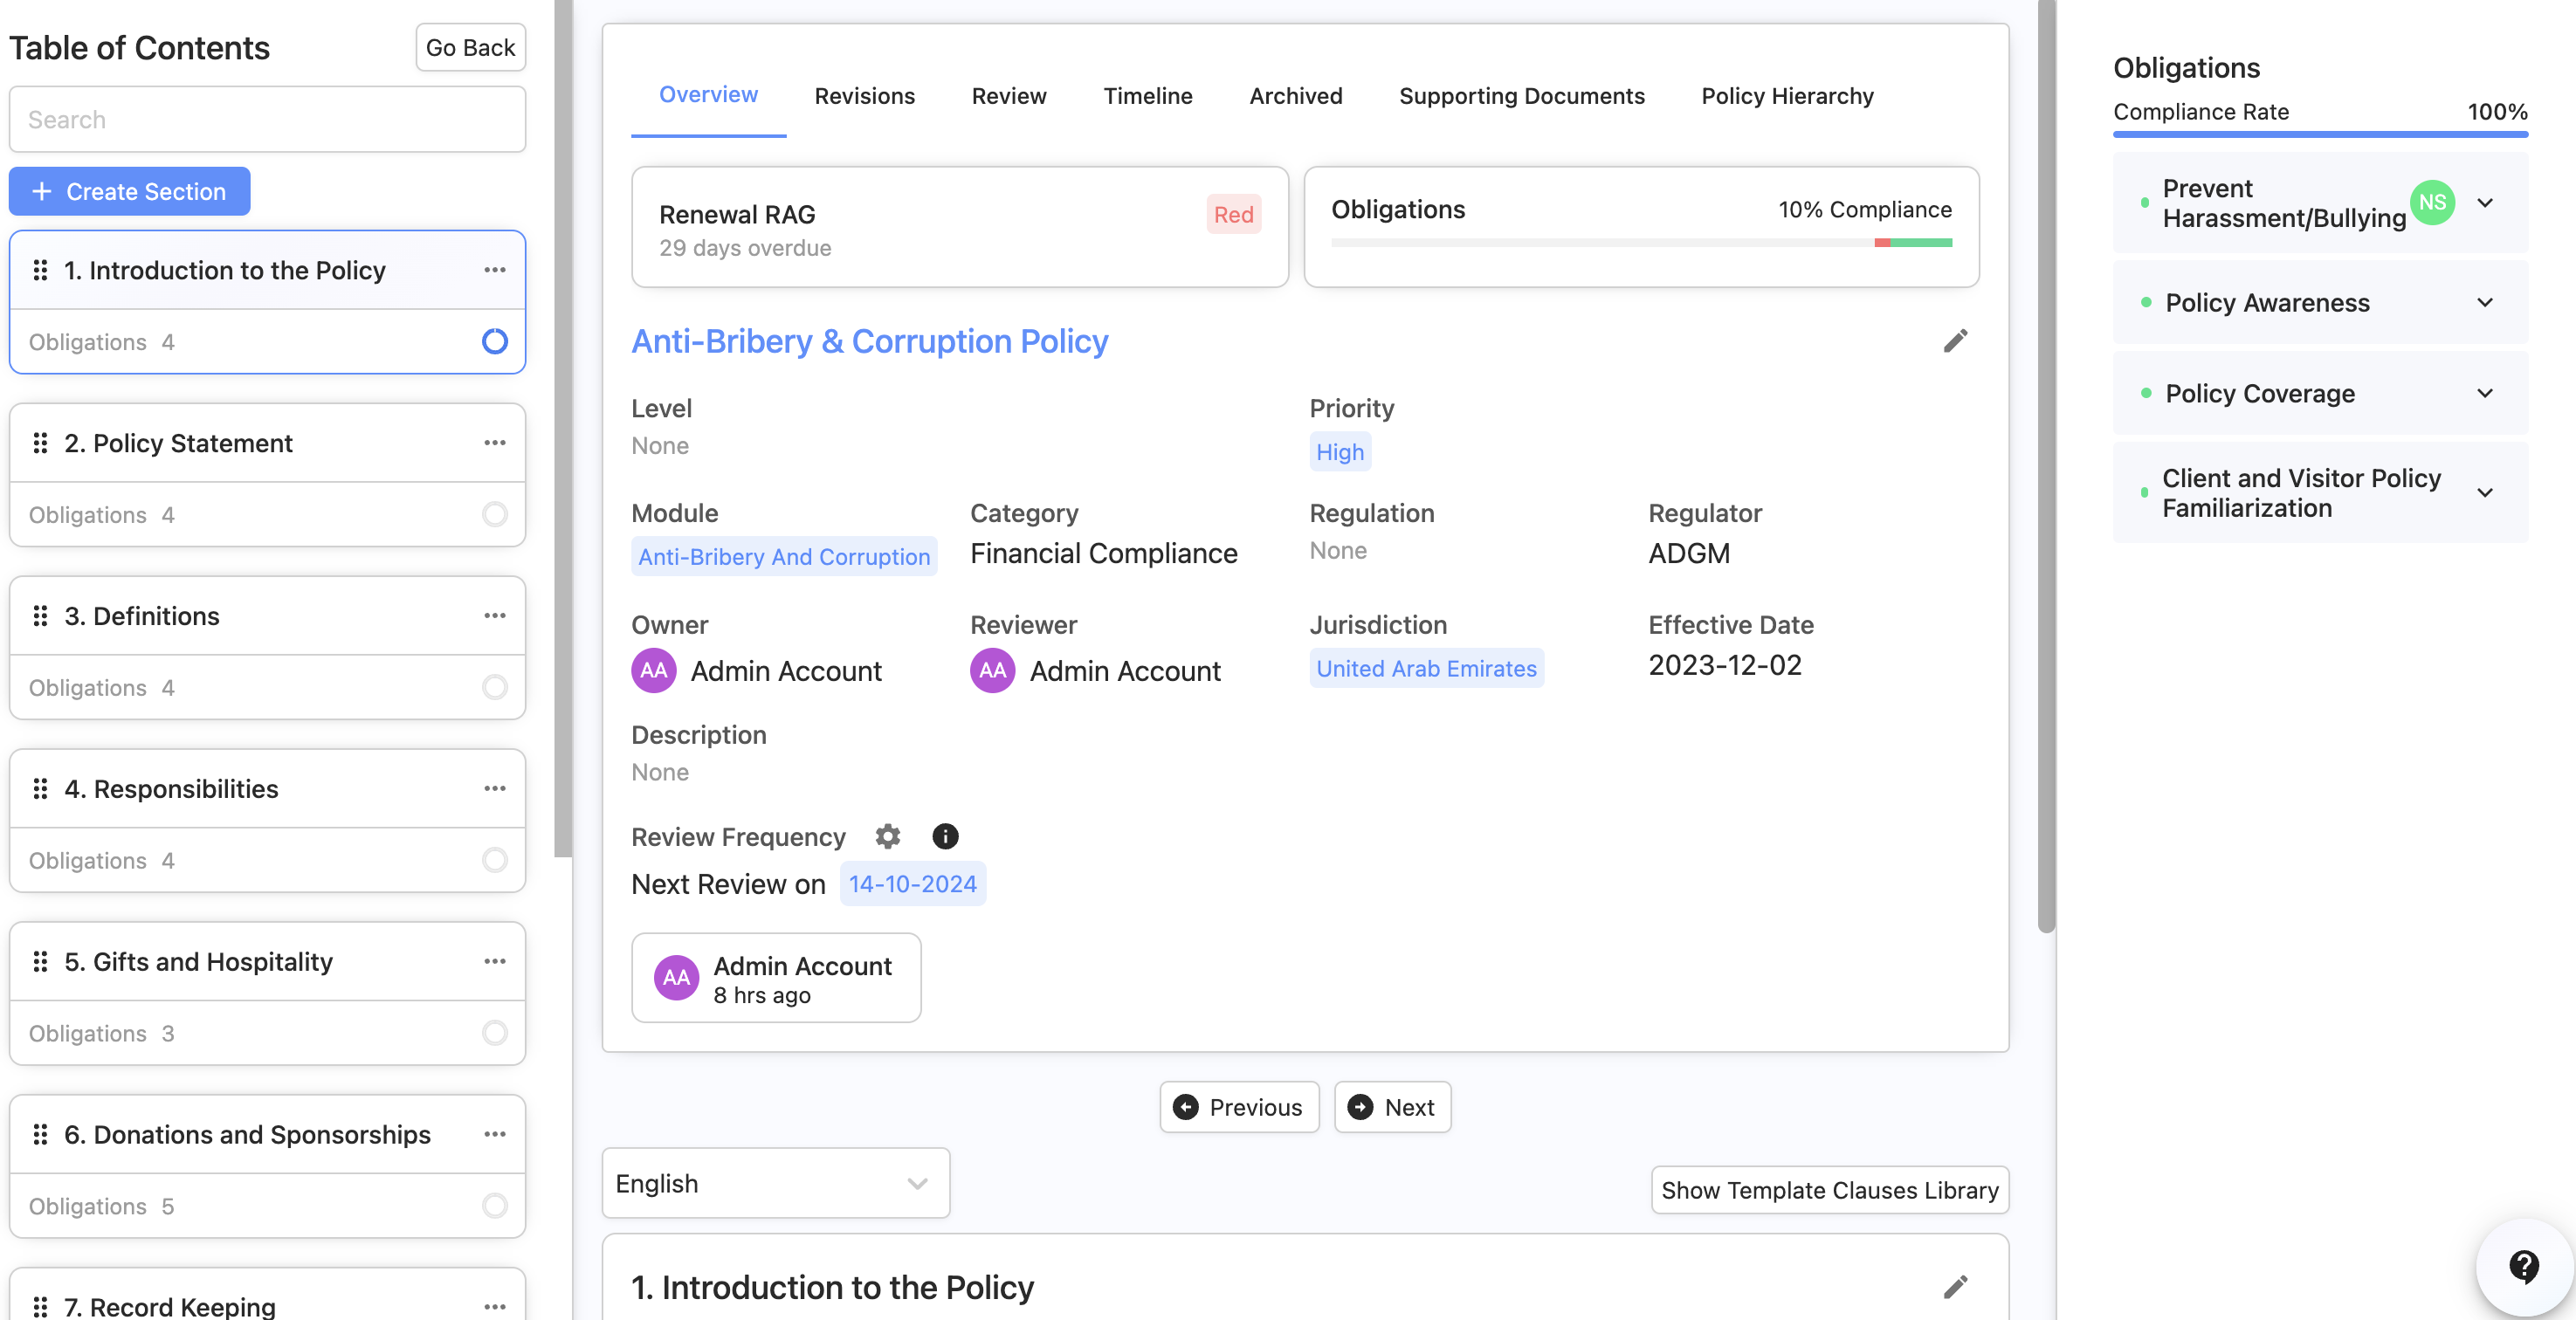Switch to the Revisions tab
2576x1320 pixels.
coord(864,96)
